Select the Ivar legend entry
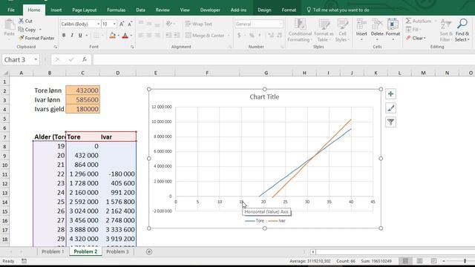 pos(277,221)
